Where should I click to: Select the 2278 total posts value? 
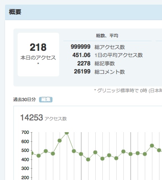click(x=84, y=63)
